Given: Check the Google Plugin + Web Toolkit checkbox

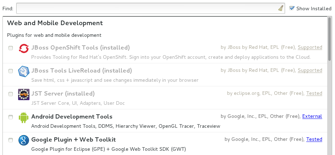Looking at the screenshot, I should click(11, 140).
